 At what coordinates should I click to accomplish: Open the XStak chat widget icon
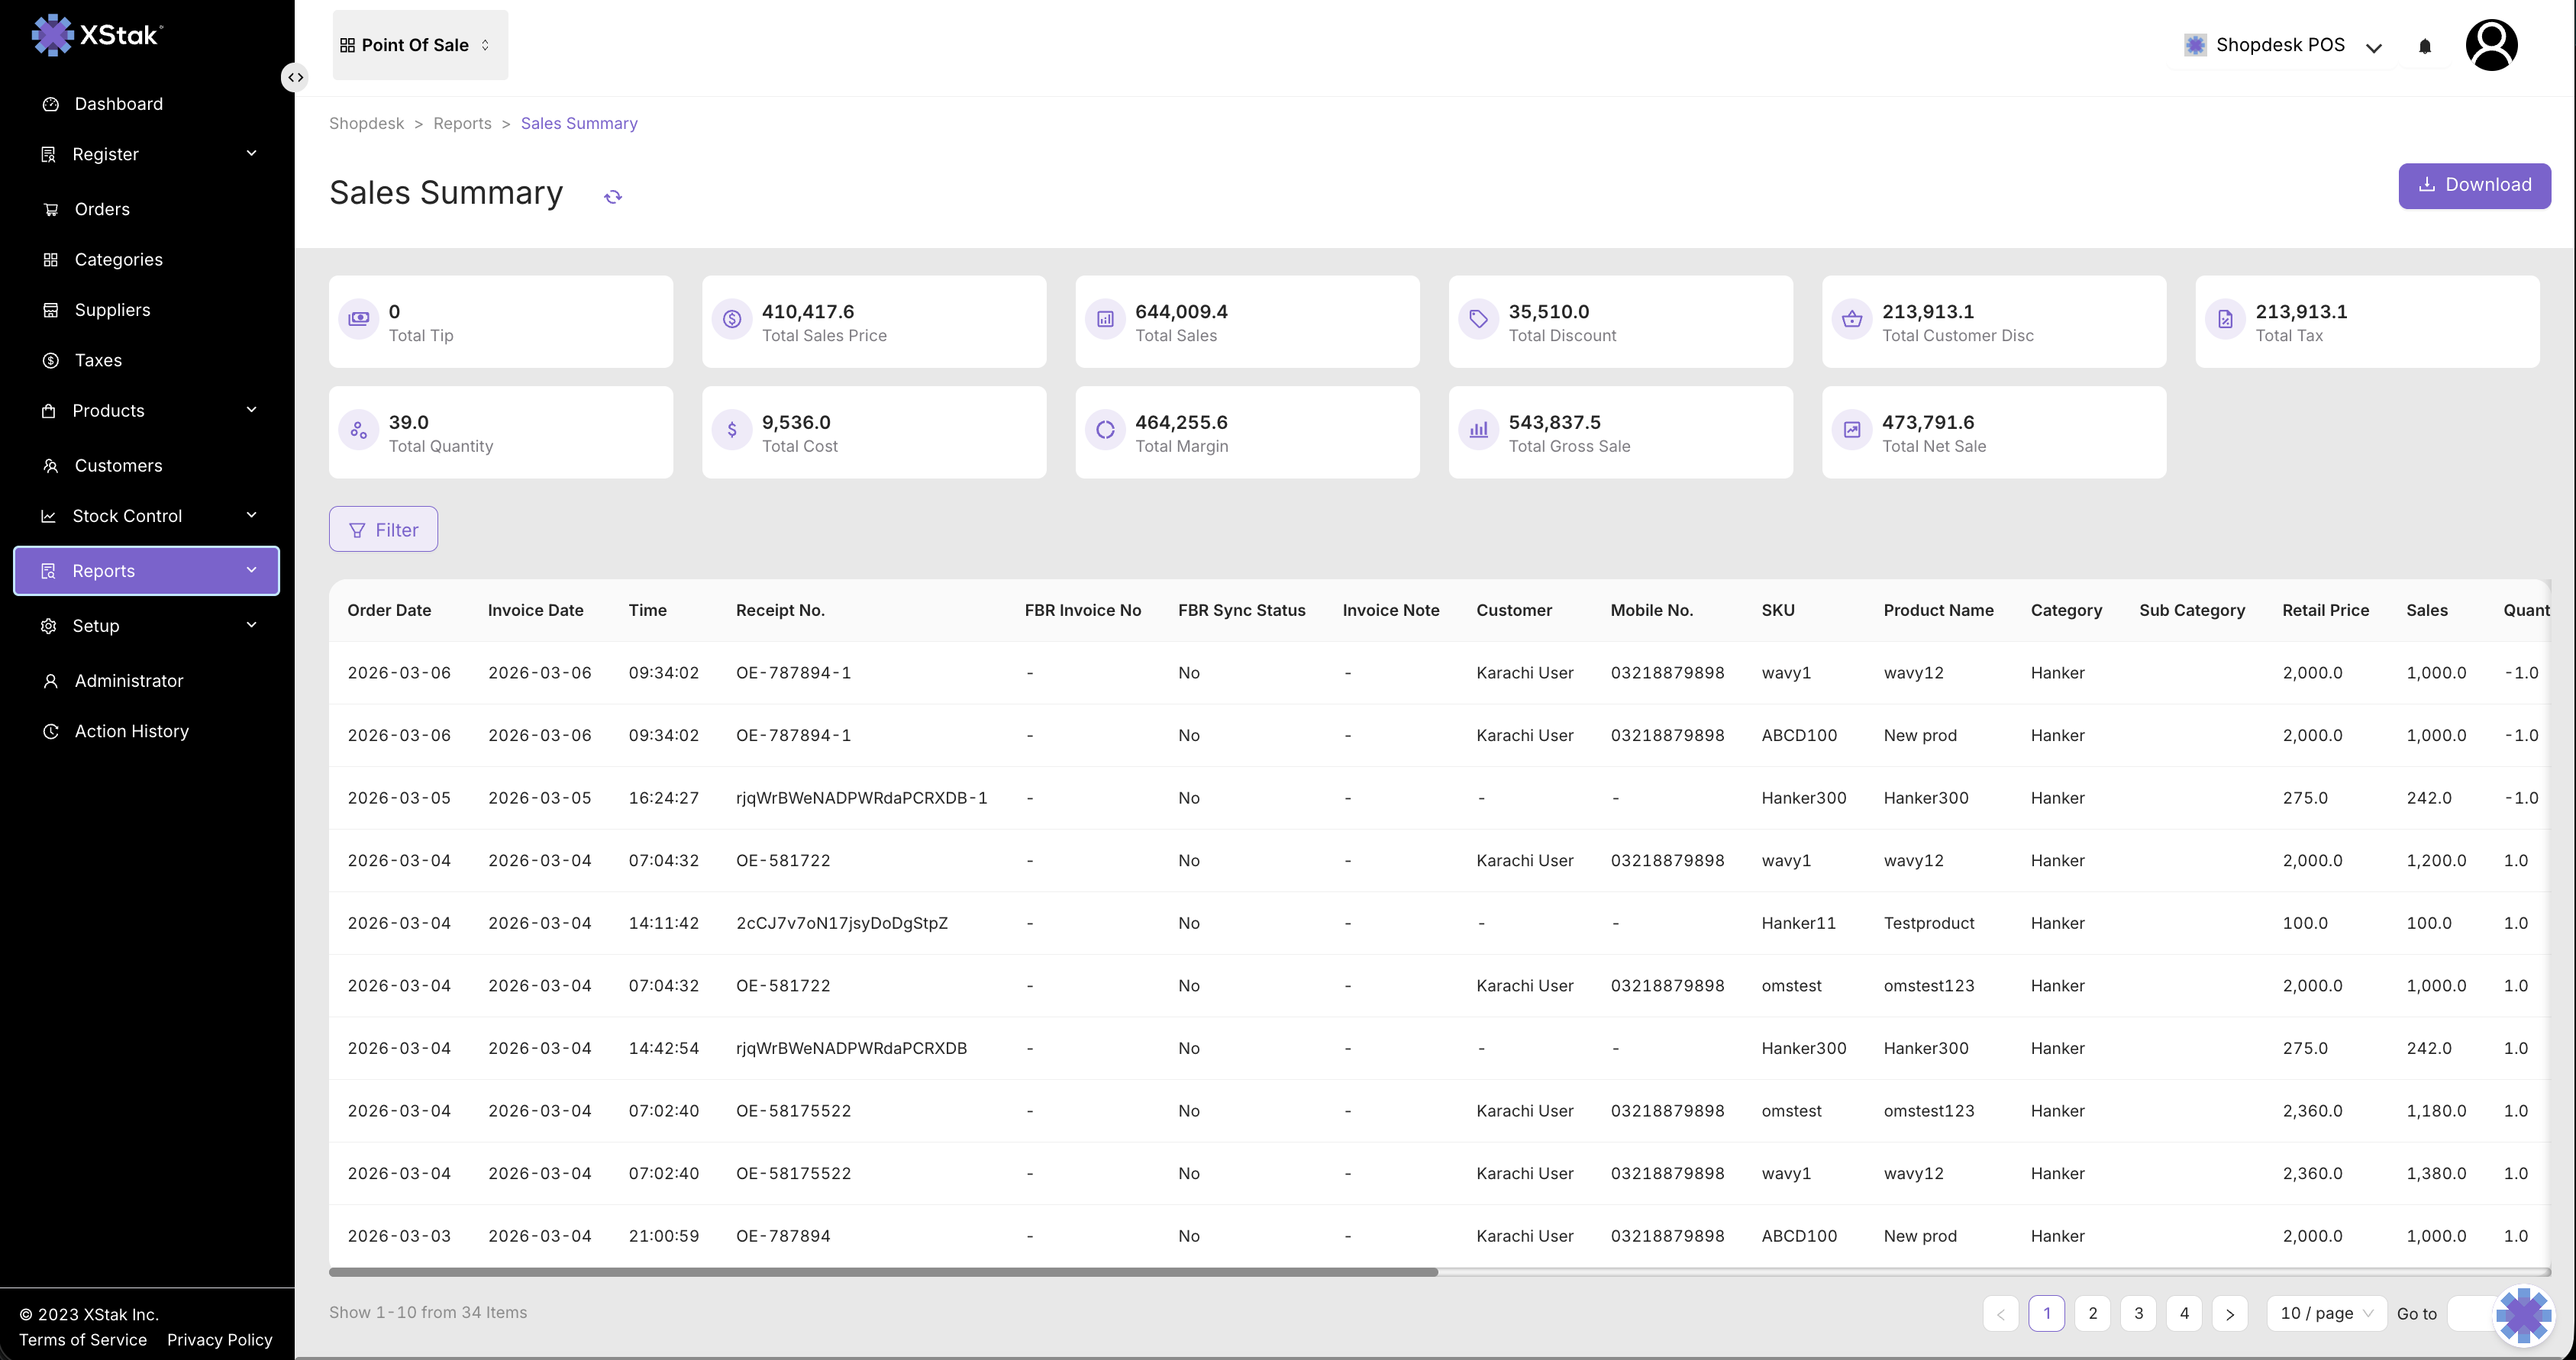[2523, 1314]
